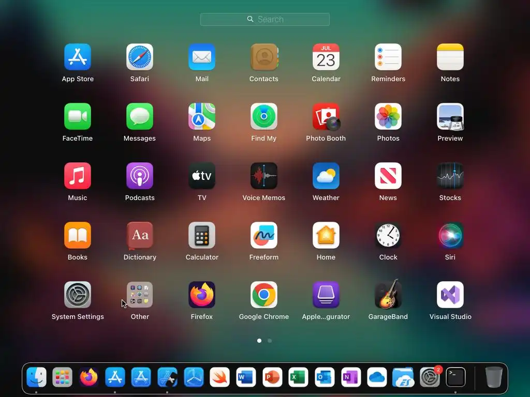Launch Podcasts
Viewport: 530px width, 397px height.
click(140, 176)
